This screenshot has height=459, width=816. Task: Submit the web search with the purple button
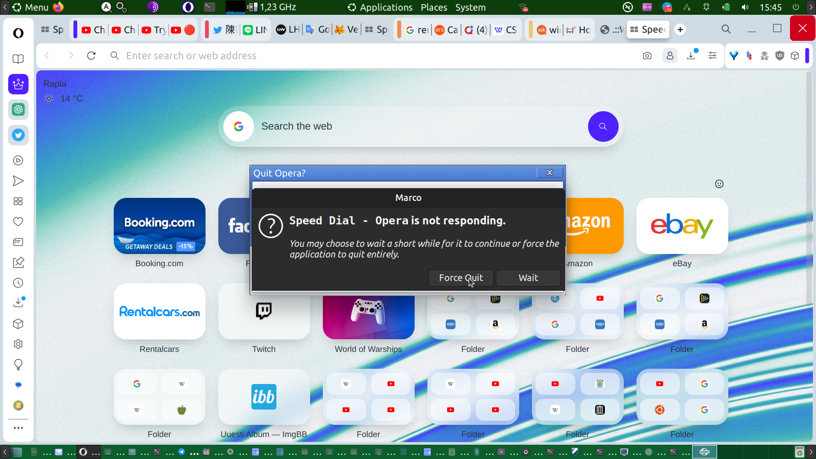603,126
